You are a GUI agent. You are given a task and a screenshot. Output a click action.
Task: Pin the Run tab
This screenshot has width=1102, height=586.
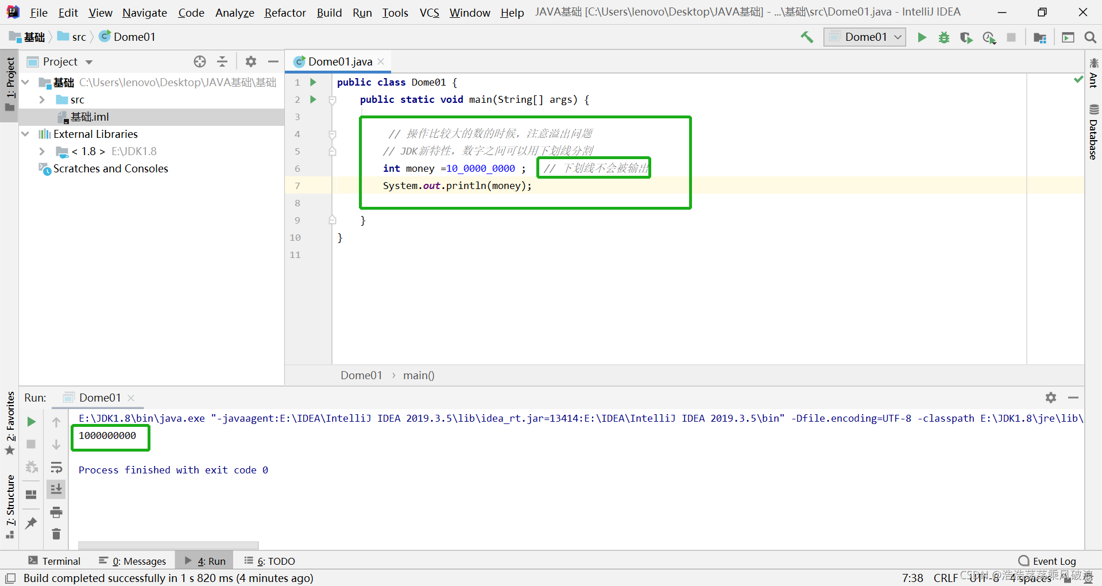(32, 523)
